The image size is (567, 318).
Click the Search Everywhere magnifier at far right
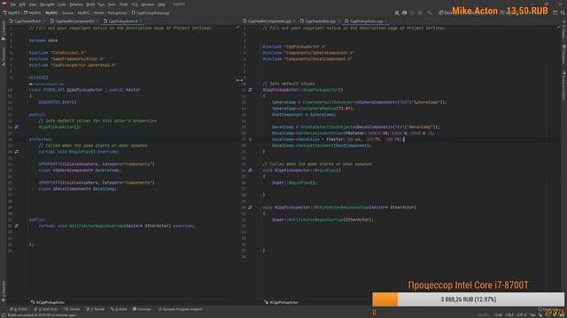pos(563,12)
